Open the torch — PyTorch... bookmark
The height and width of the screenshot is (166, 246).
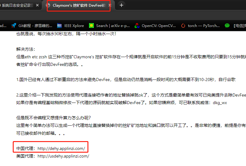pos(200,25)
